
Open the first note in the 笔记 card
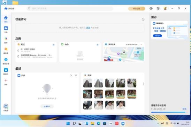pyautogui.click(x=36, y=50)
